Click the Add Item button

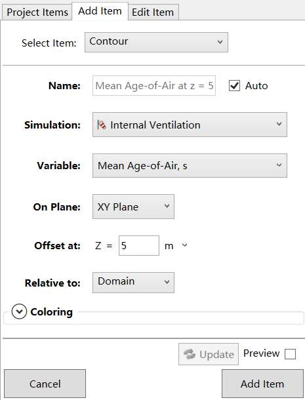(x=262, y=384)
